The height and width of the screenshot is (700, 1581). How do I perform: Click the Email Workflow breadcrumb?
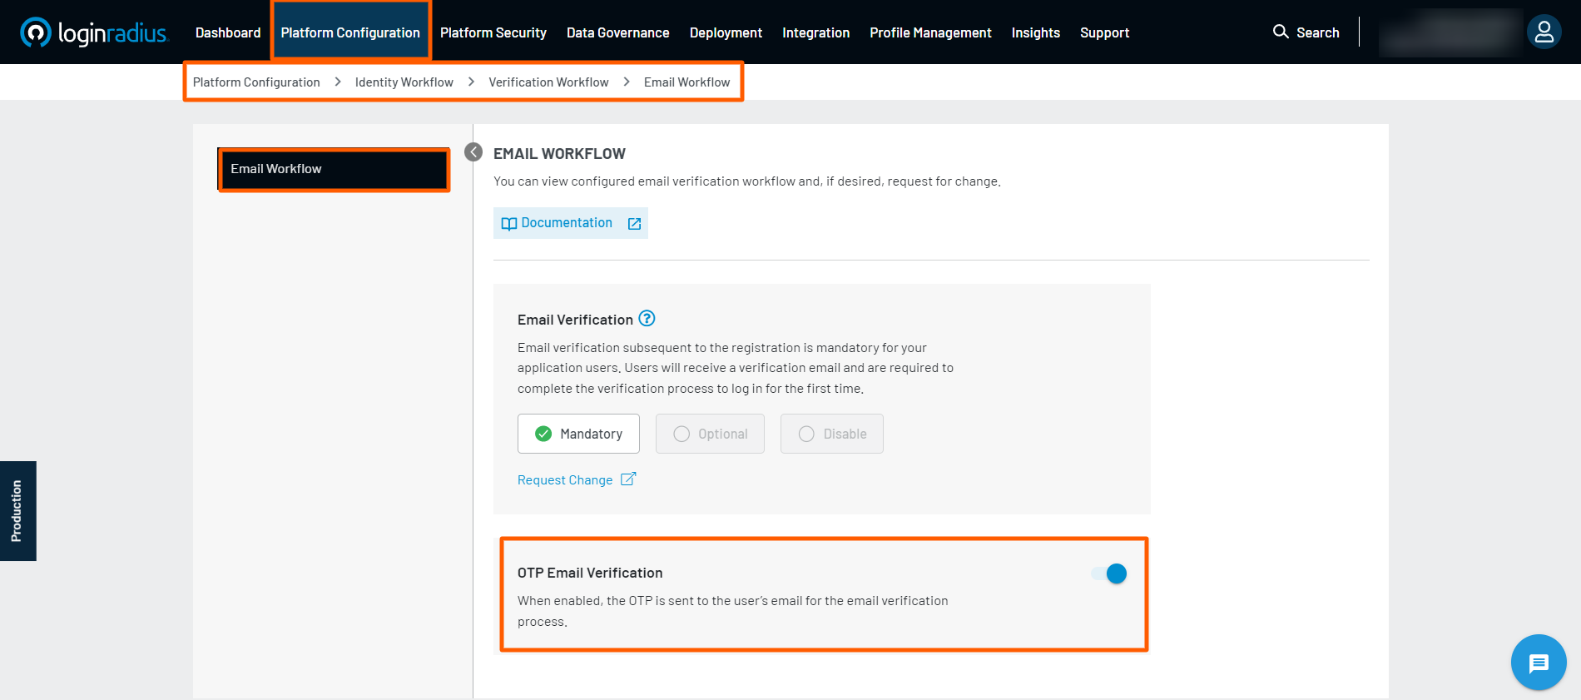686,82
